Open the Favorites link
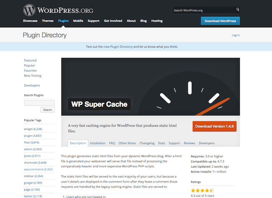The image size is (272, 198). 31,70
